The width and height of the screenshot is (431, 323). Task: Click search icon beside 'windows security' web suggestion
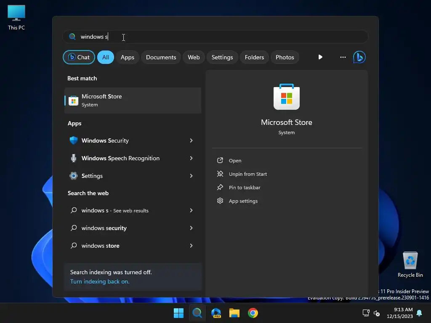coord(73,228)
